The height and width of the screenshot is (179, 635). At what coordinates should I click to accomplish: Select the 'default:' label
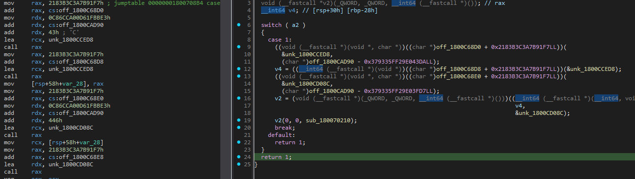[282, 135]
